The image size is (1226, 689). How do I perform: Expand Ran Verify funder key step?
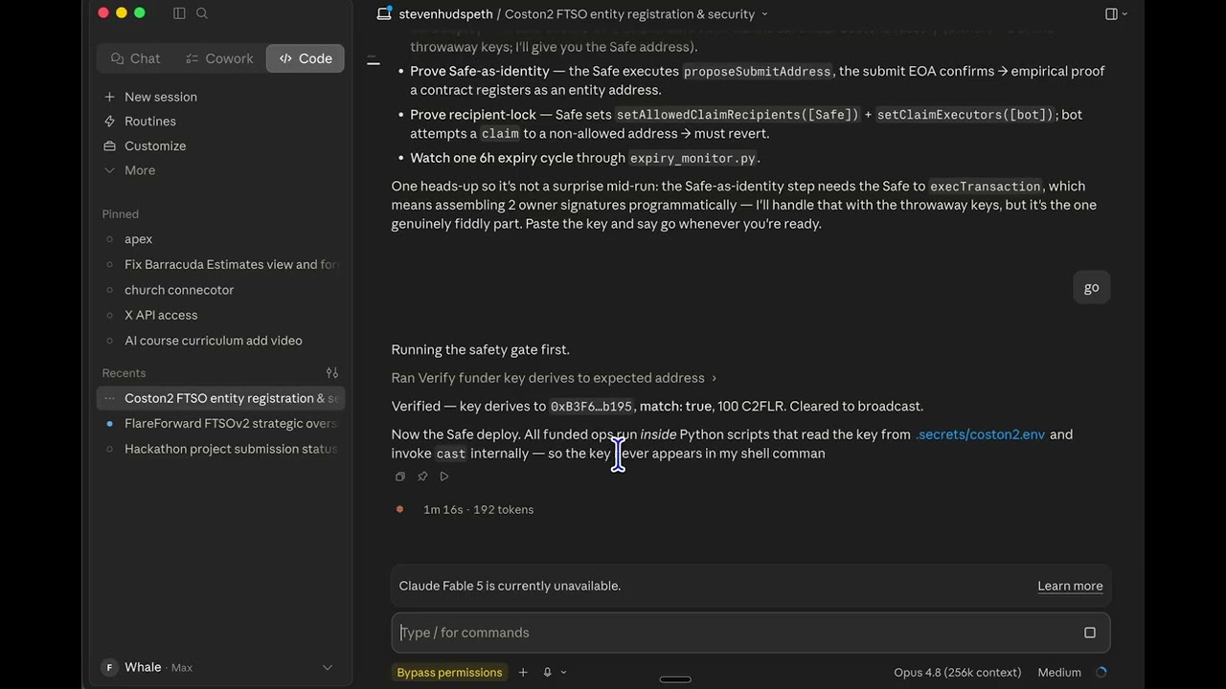(554, 378)
